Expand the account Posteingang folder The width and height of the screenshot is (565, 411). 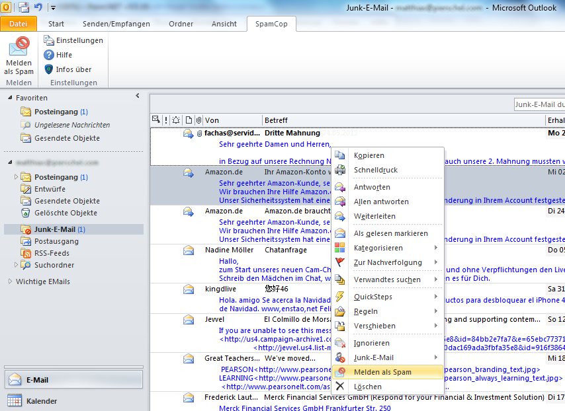tap(16, 176)
